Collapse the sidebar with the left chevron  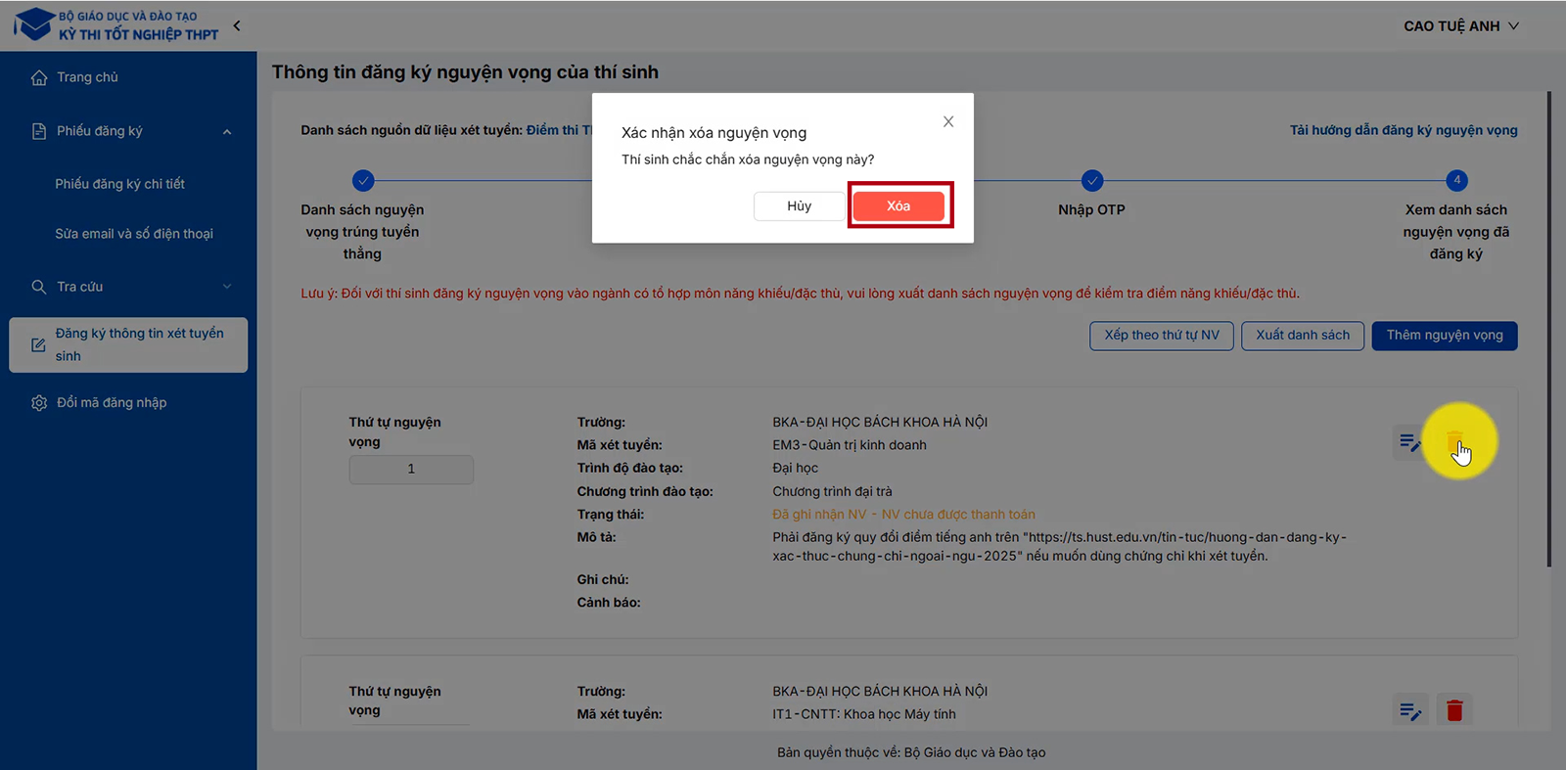(237, 25)
